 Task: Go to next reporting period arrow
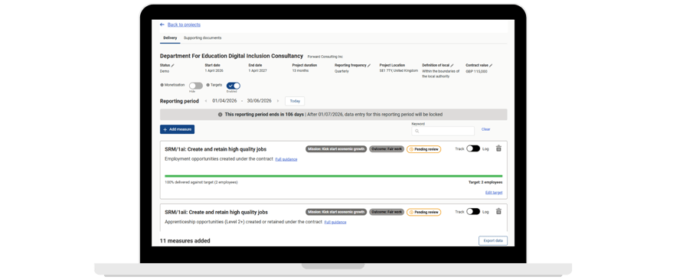[278, 101]
